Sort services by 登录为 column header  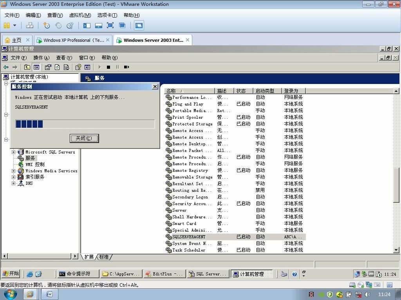[x=294, y=91]
